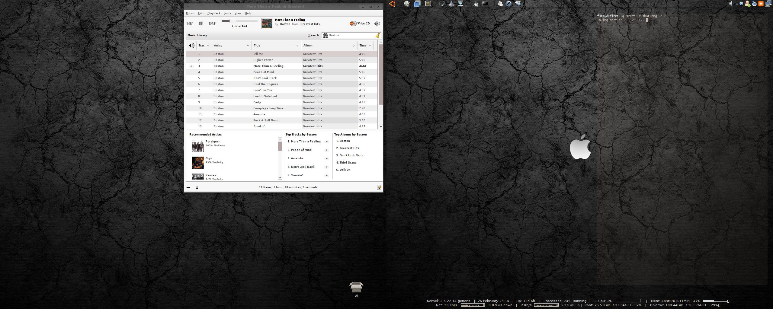The height and width of the screenshot is (309, 773).
Task: Click the now-playing indicator on track 3
Action: (191, 66)
